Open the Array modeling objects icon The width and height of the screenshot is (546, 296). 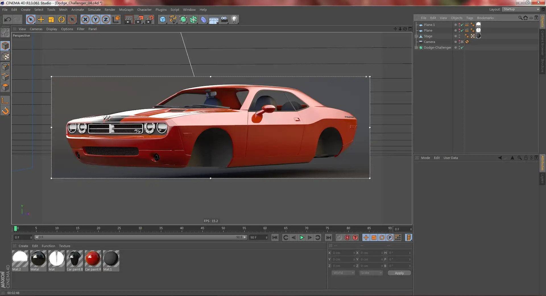[193, 19]
